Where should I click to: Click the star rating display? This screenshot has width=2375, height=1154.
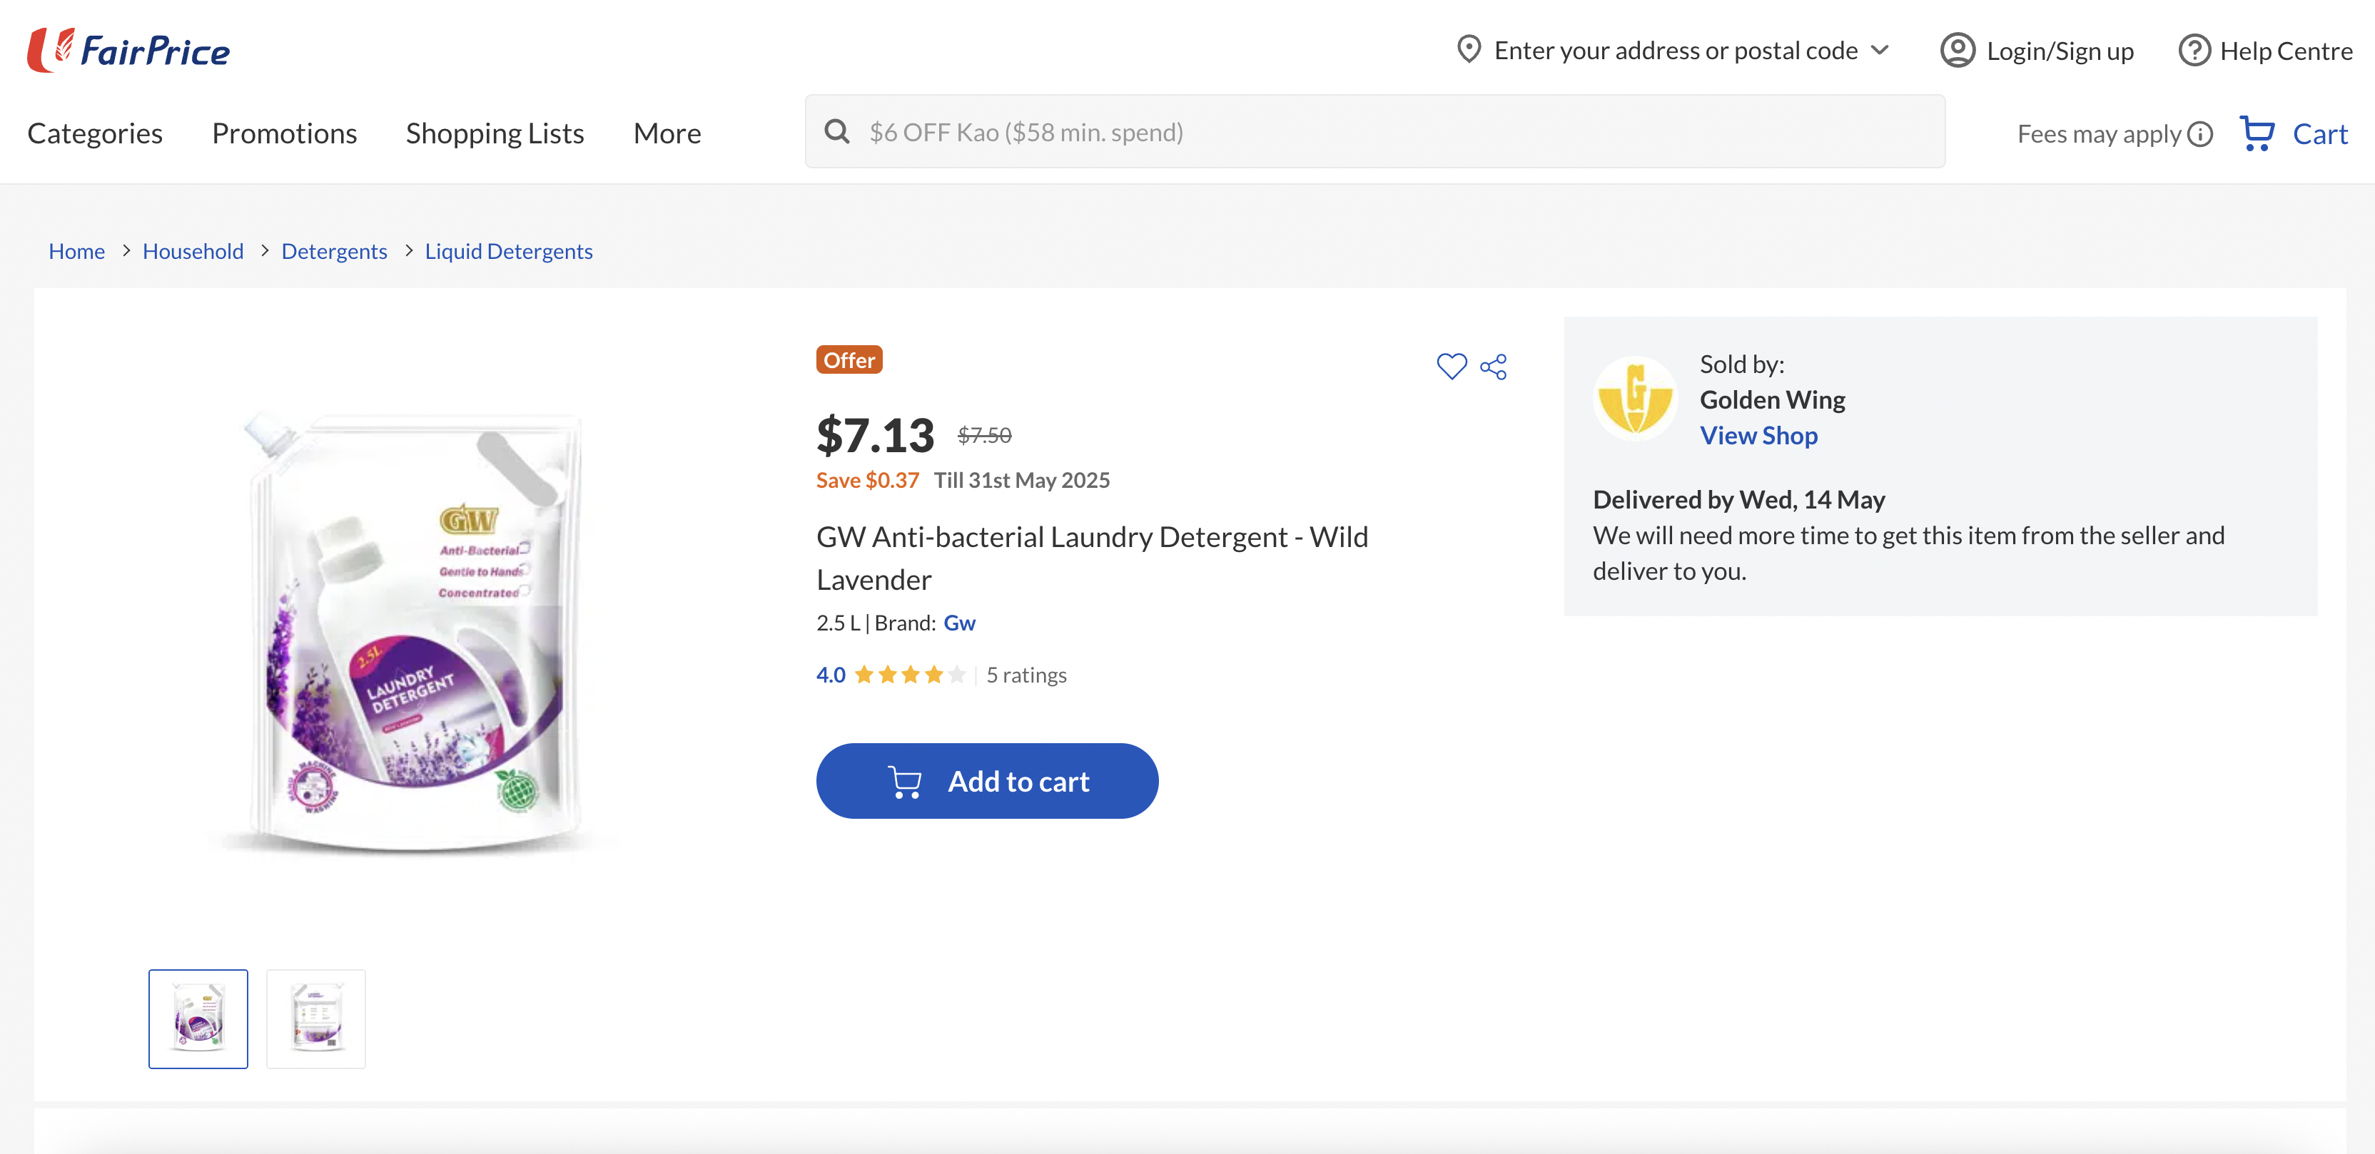(x=910, y=674)
